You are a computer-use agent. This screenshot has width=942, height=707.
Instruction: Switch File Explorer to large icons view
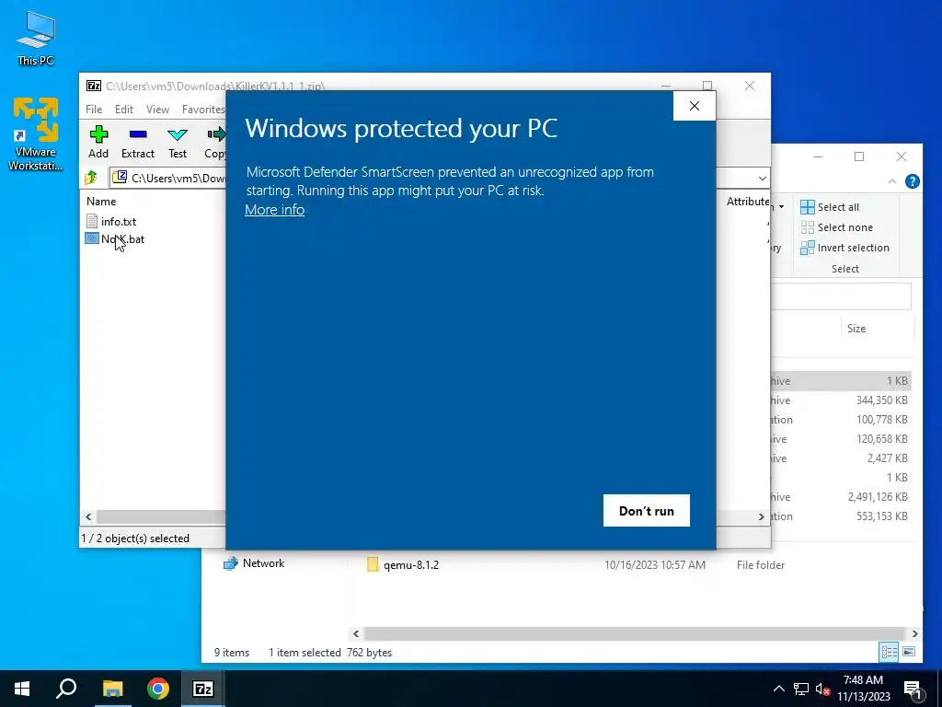909,652
